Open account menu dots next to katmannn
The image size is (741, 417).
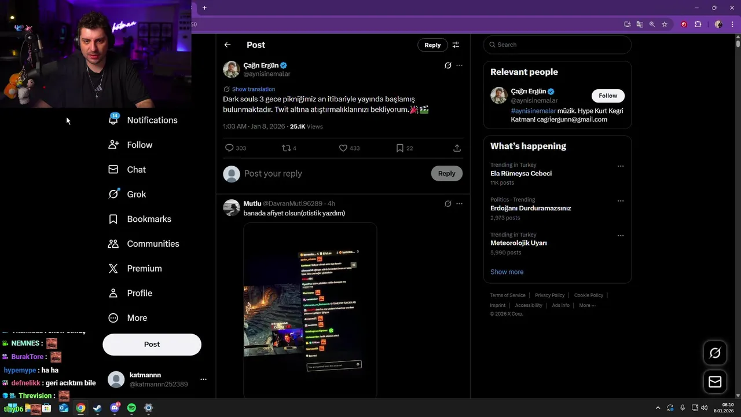coord(203,379)
